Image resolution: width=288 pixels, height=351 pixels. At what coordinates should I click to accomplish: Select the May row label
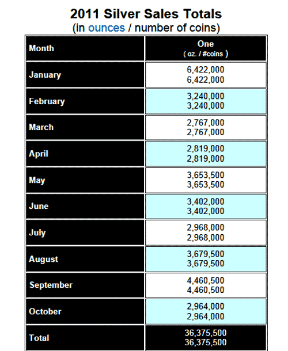(85, 180)
